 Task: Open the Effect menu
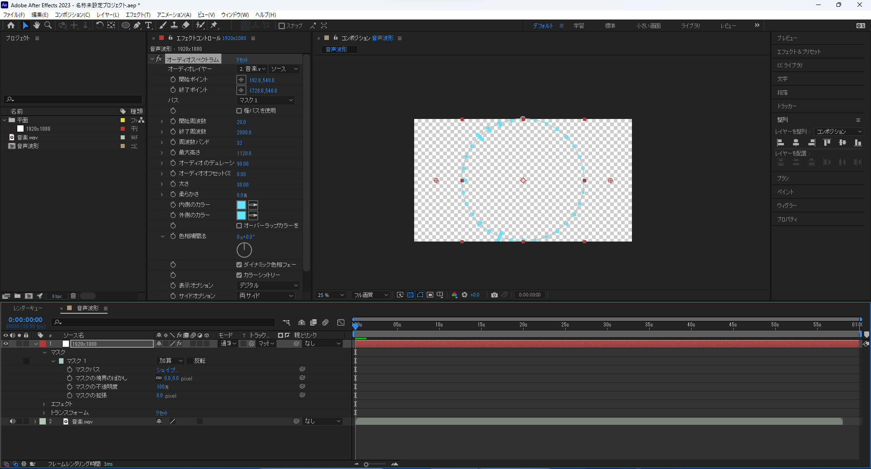point(137,15)
